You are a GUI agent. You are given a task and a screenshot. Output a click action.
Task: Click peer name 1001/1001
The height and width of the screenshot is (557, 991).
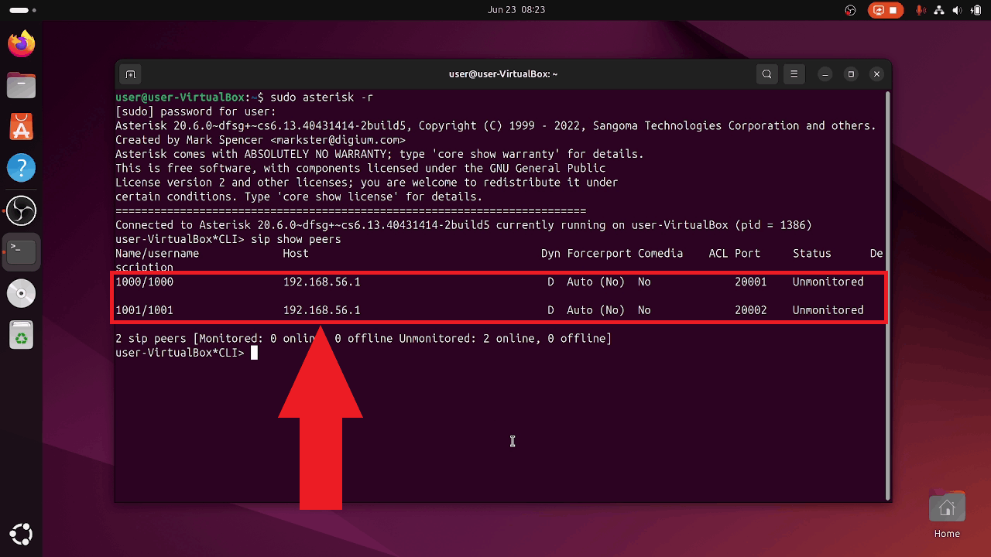tap(144, 310)
